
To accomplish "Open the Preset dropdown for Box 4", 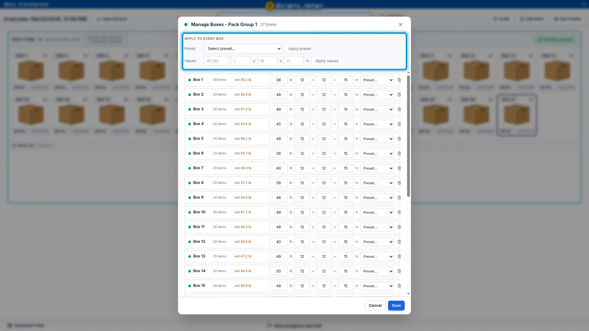I will tap(377, 124).
